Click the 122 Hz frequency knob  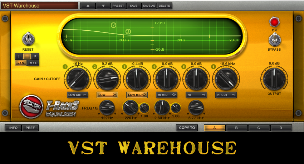[107, 108]
